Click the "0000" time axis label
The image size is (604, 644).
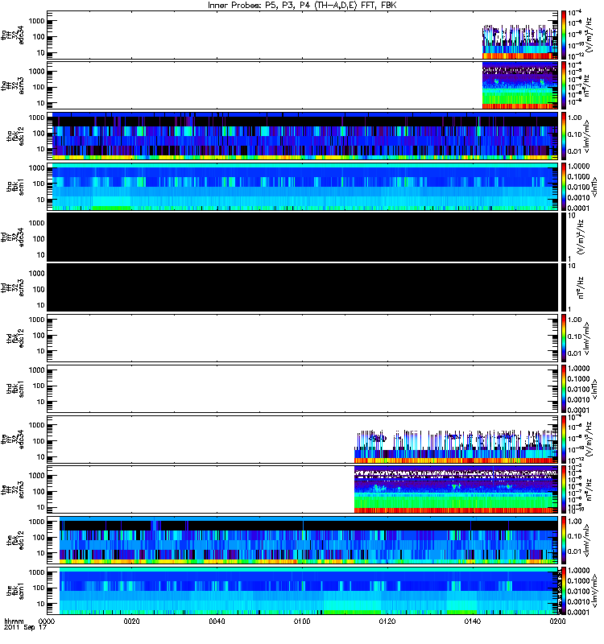click(x=47, y=621)
